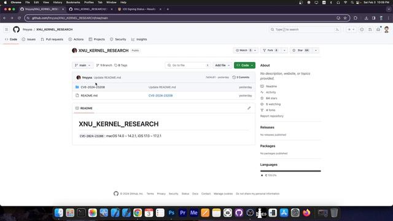Open the Terms link in footer
This screenshot has height=221, width=393.
[150, 194]
